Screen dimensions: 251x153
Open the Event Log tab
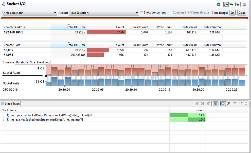tap(43, 62)
